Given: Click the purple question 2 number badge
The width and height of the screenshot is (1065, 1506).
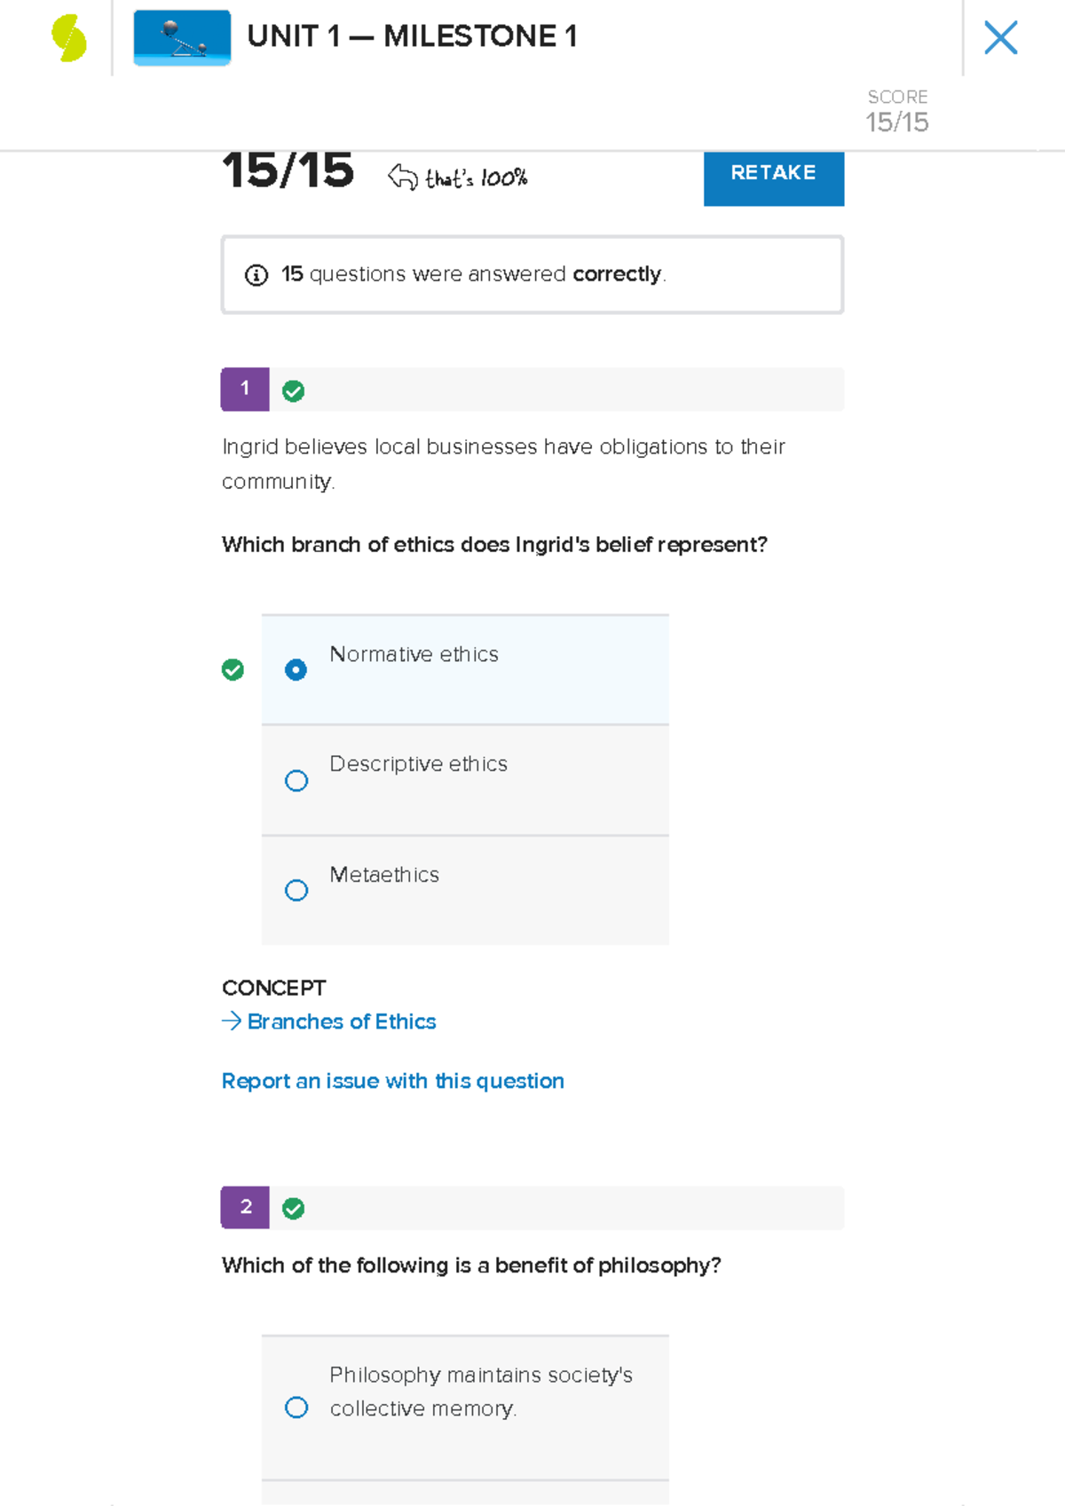Looking at the screenshot, I should coord(244,1208).
